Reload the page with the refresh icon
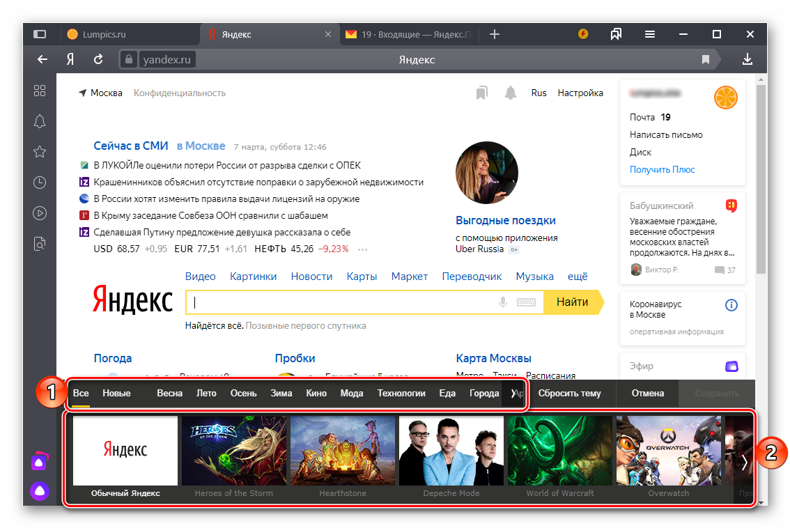 pyautogui.click(x=98, y=59)
